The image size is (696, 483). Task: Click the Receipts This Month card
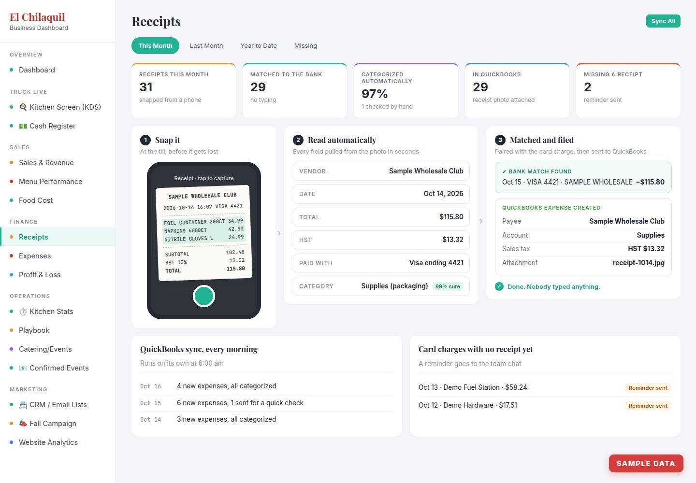184,90
